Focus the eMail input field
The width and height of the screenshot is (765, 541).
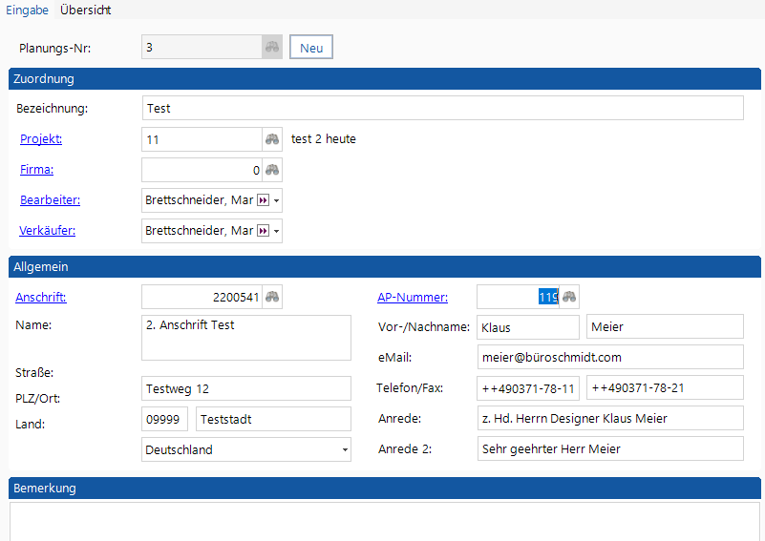[x=610, y=357]
